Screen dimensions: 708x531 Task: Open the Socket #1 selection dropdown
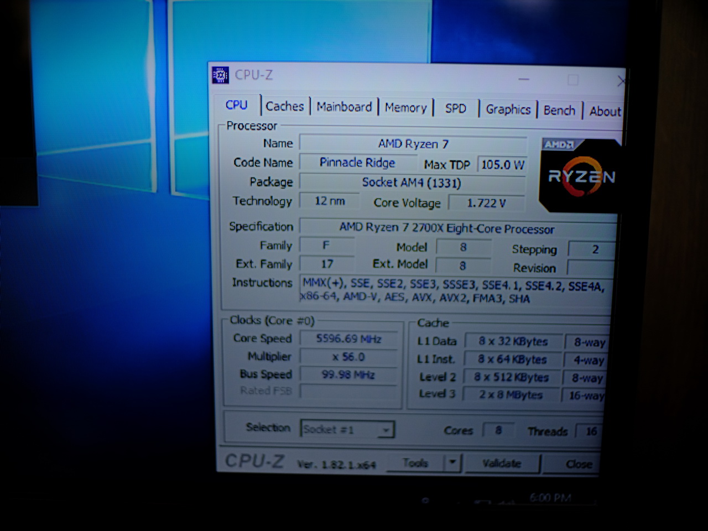click(x=347, y=429)
